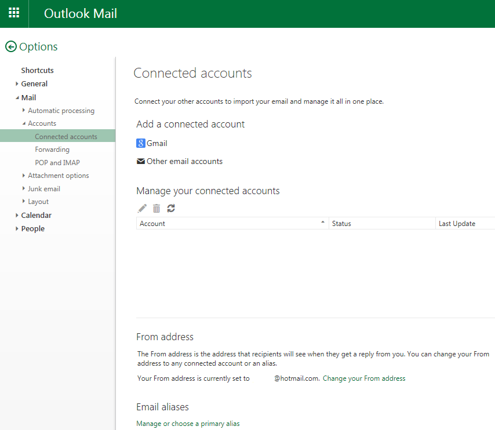Click the pencil edit account icon

pos(142,209)
